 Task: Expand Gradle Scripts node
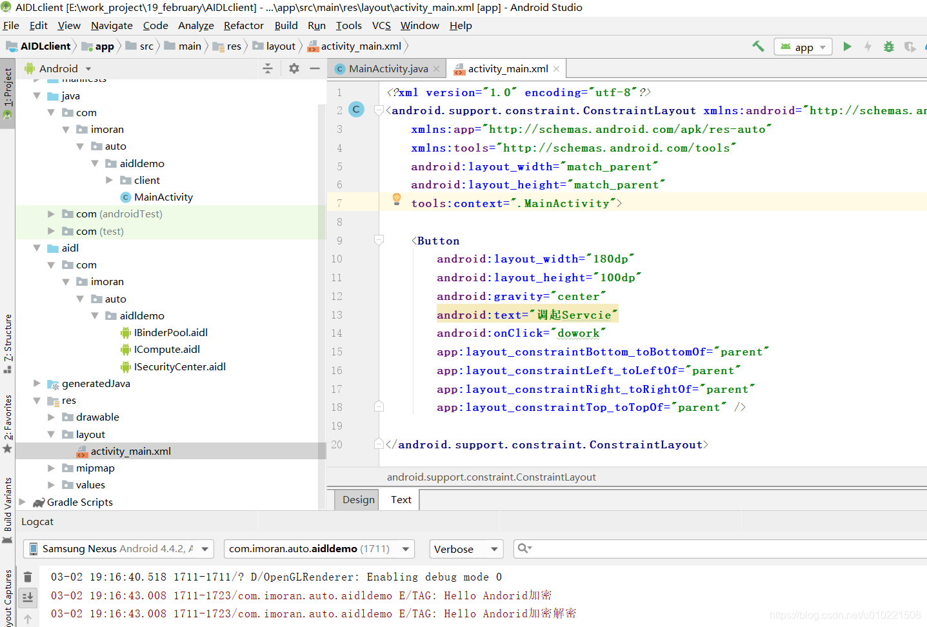click(23, 502)
